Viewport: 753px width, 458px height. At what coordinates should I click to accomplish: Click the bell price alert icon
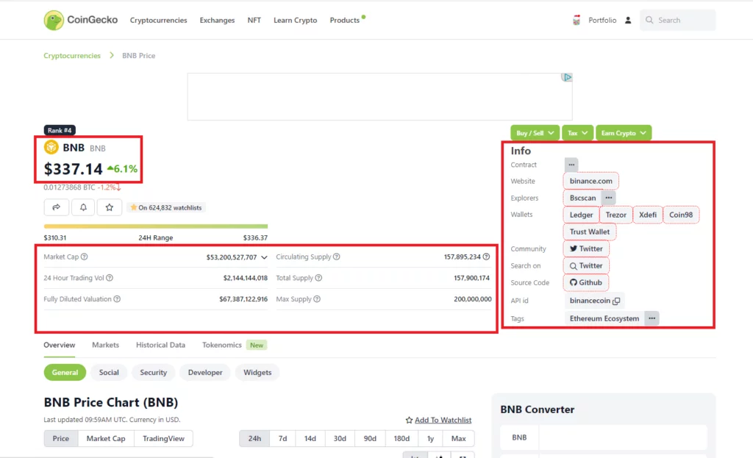pyautogui.click(x=82, y=207)
